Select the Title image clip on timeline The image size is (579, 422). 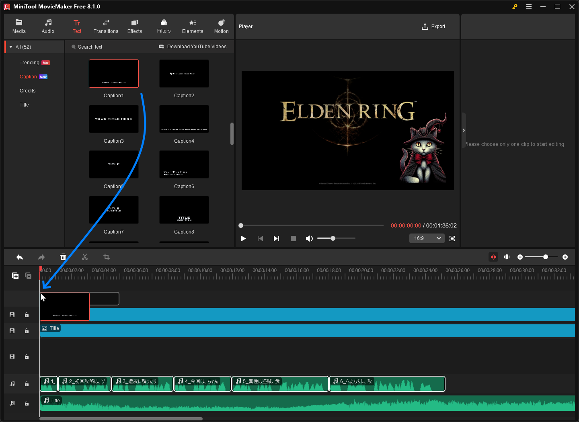[x=307, y=331]
